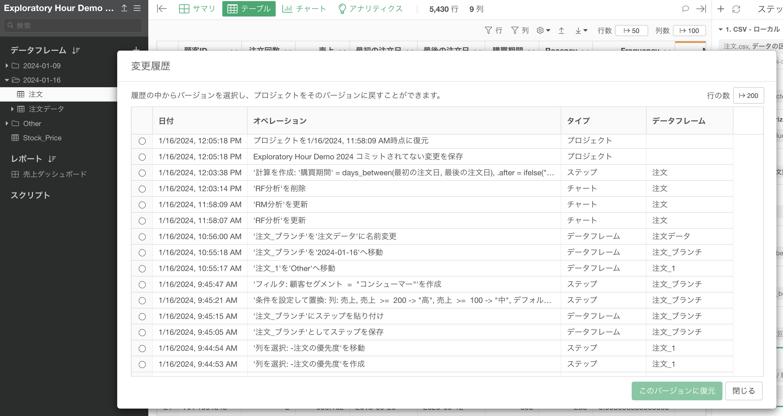The width and height of the screenshot is (783, 416).
Task: Switch to the テーブル tab
Action: pyautogui.click(x=249, y=9)
